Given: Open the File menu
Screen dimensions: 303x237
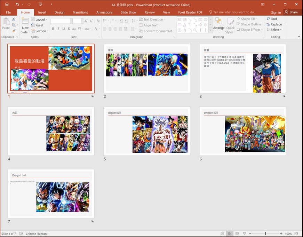Looking at the screenshot, I should coord(8,12).
